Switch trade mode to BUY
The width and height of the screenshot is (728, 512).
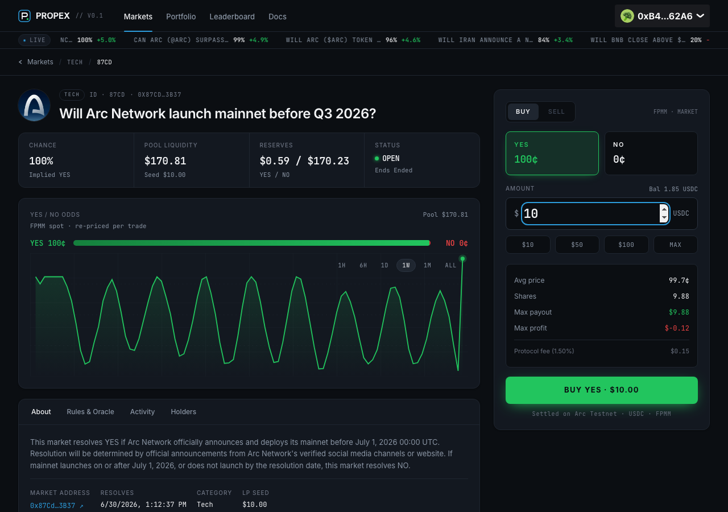(x=523, y=112)
